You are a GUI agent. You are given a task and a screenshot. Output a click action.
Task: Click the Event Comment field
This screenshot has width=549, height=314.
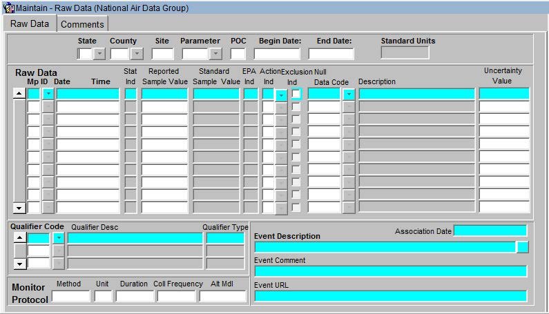point(391,271)
